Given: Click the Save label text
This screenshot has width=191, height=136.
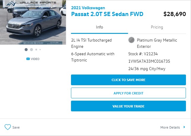Looking at the screenshot, I should point(16,127).
